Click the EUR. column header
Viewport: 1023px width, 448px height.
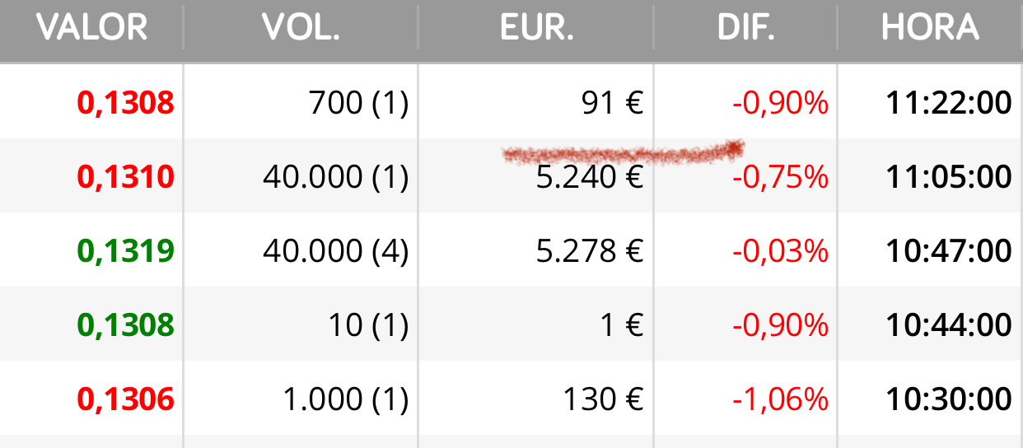tap(536, 28)
